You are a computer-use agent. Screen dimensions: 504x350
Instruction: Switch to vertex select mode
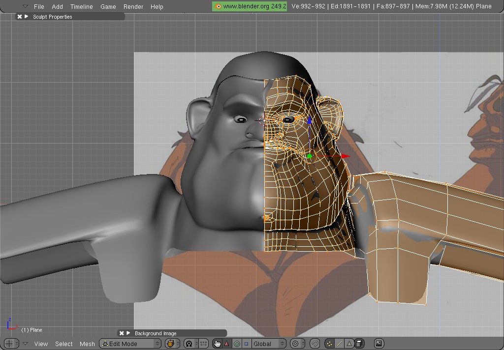point(329,344)
